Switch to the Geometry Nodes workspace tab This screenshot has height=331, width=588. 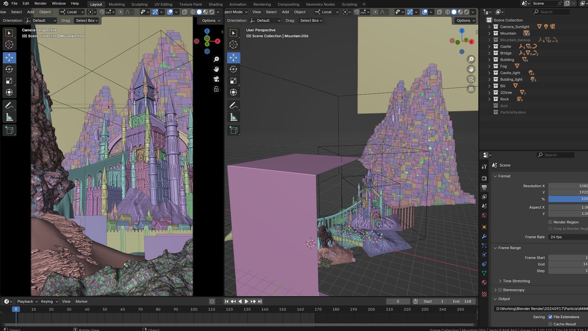coord(321,4)
